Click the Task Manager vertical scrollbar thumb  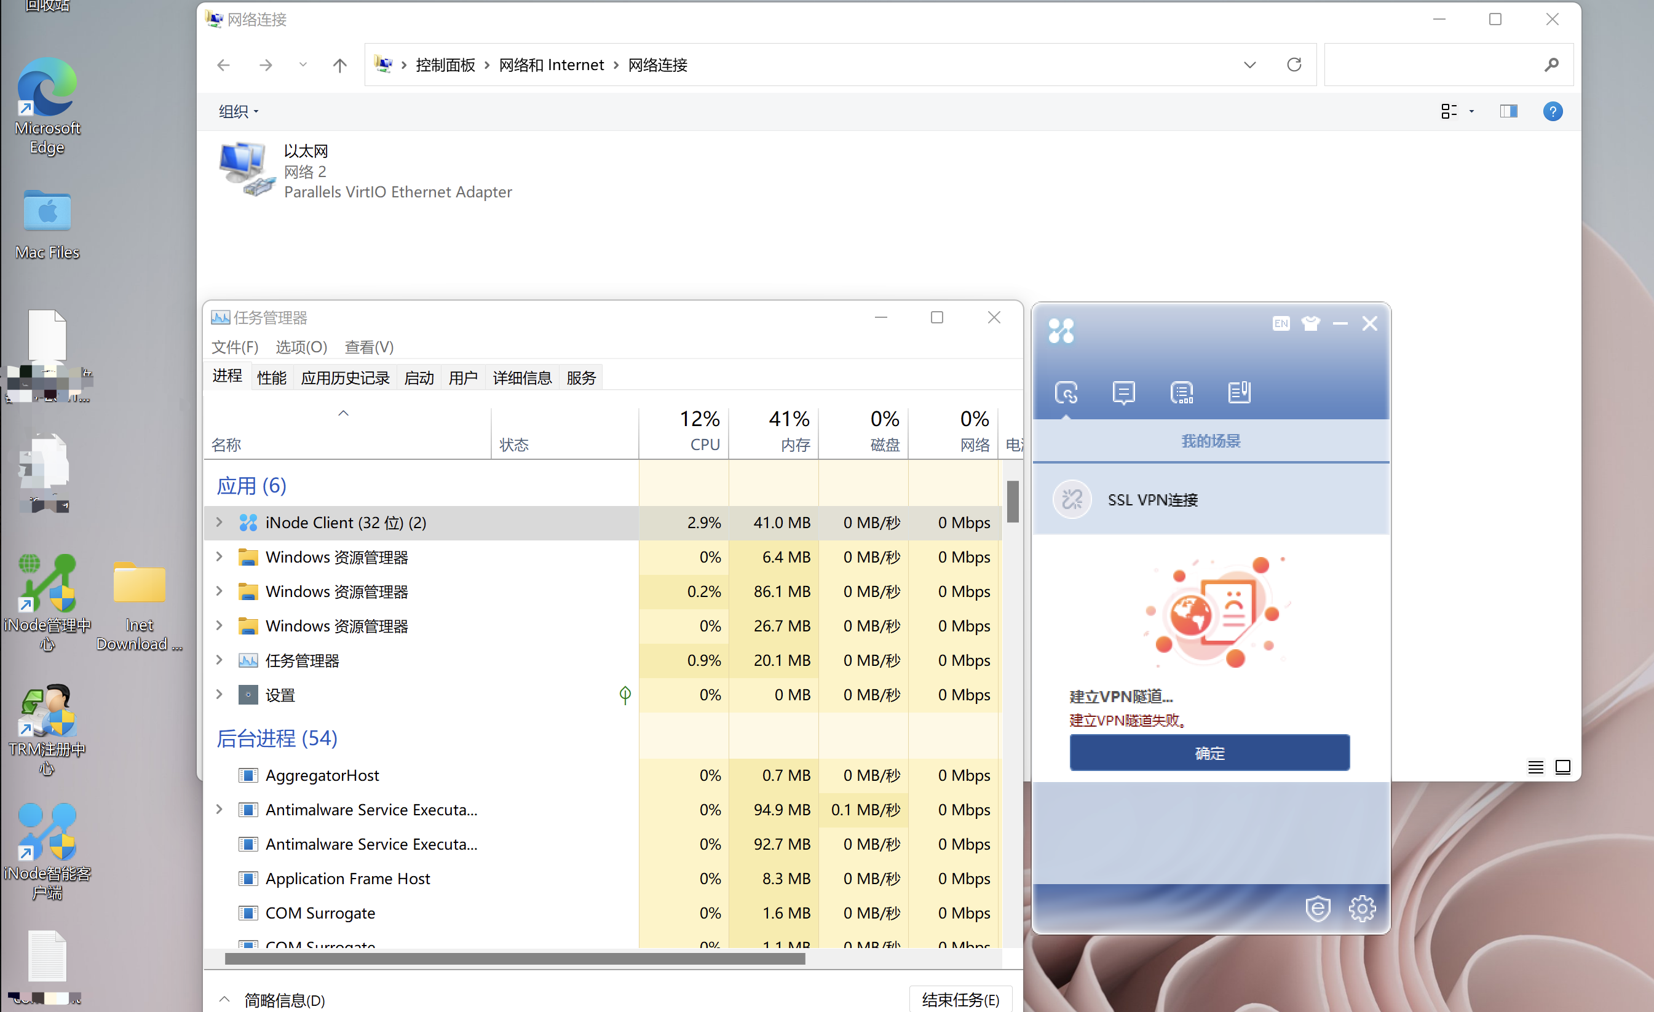point(1012,501)
